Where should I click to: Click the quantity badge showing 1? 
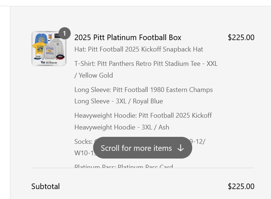click(64, 33)
